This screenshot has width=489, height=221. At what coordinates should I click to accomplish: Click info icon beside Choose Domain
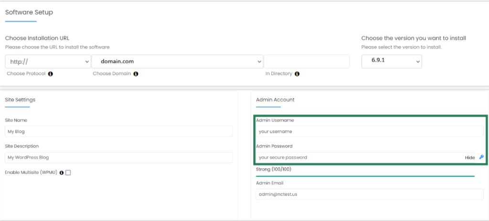136,74
